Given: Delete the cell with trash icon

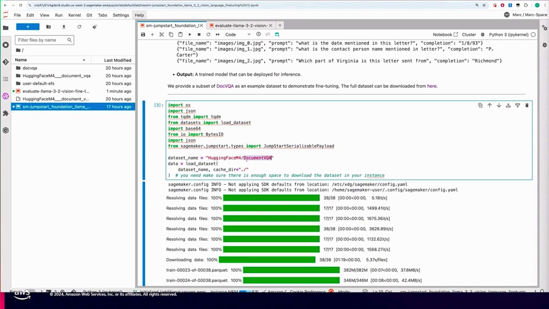Looking at the screenshot, I should [527, 105].
